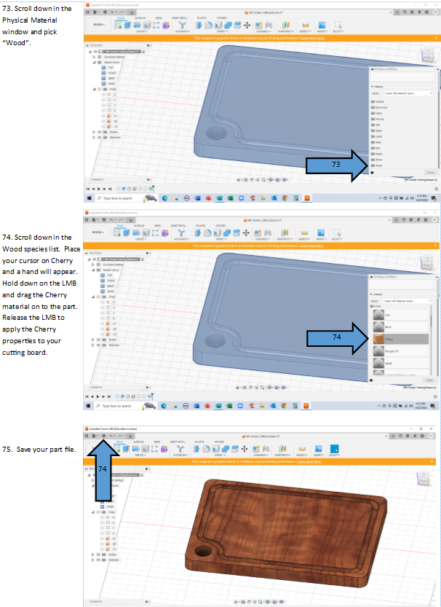
Task: Click 'Type here to search' box, step 74 taskbar
Action: 117,406
